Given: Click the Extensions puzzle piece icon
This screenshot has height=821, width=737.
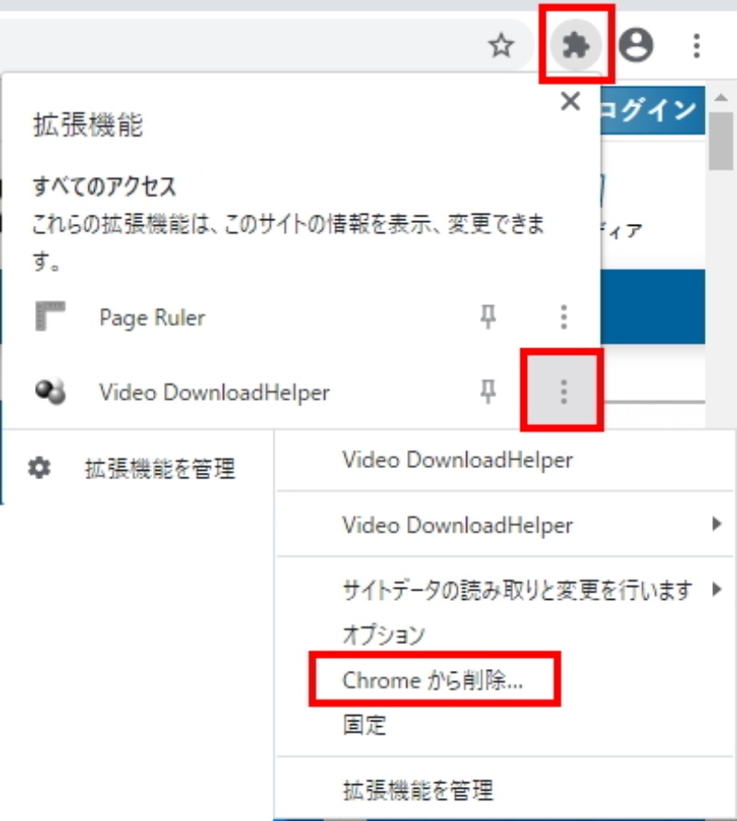Looking at the screenshot, I should click(575, 45).
